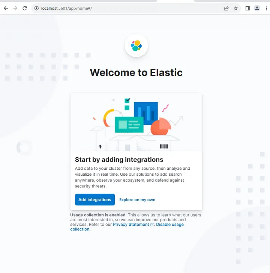This screenshot has width=270, height=273.
Task: Click the browser back arrow
Action: 6,8
